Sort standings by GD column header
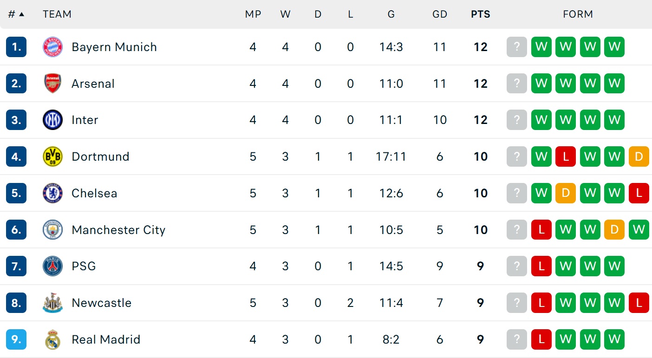The width and height of the screenshot is (652, 358). click(x=439, y=14)
